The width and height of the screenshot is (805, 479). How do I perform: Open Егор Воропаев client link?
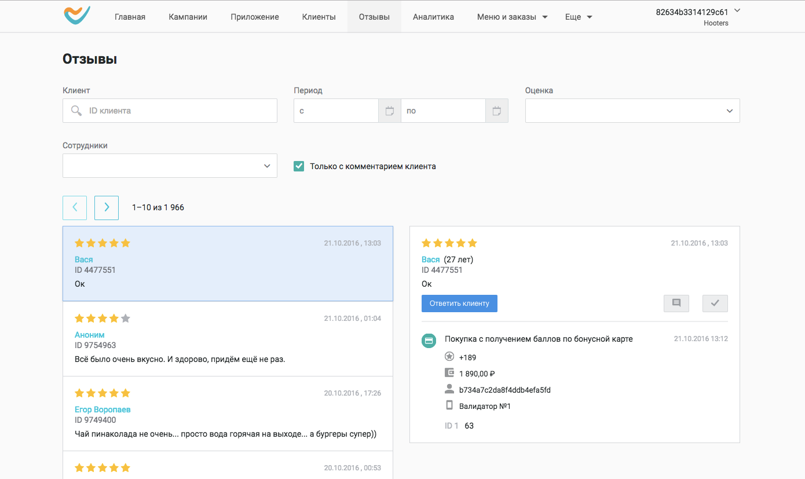coord(103,409)
